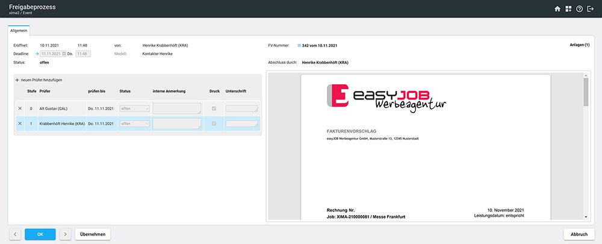The width and height of the screenshot is (602, 244).
Task: Log out via the exit icon
Action: pyautogui.click(x=591, y=9)
